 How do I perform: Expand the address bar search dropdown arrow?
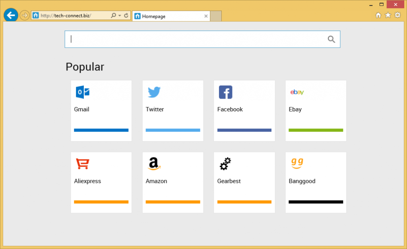pyautogui.click(x=120, y=16)
